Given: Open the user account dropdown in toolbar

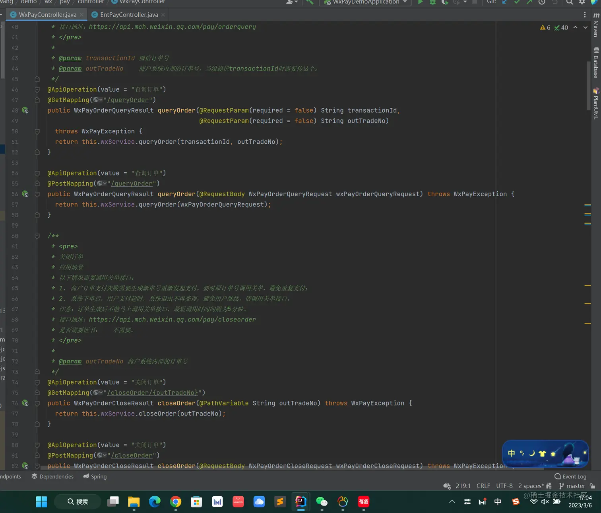Looking at the screenshot, I should (292, 2).
